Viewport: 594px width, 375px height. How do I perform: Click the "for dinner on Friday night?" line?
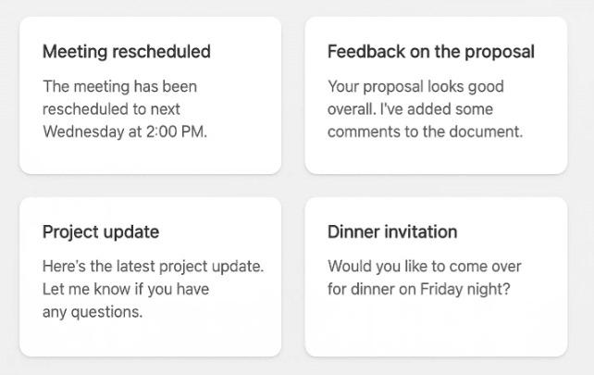tap(422, 289)
